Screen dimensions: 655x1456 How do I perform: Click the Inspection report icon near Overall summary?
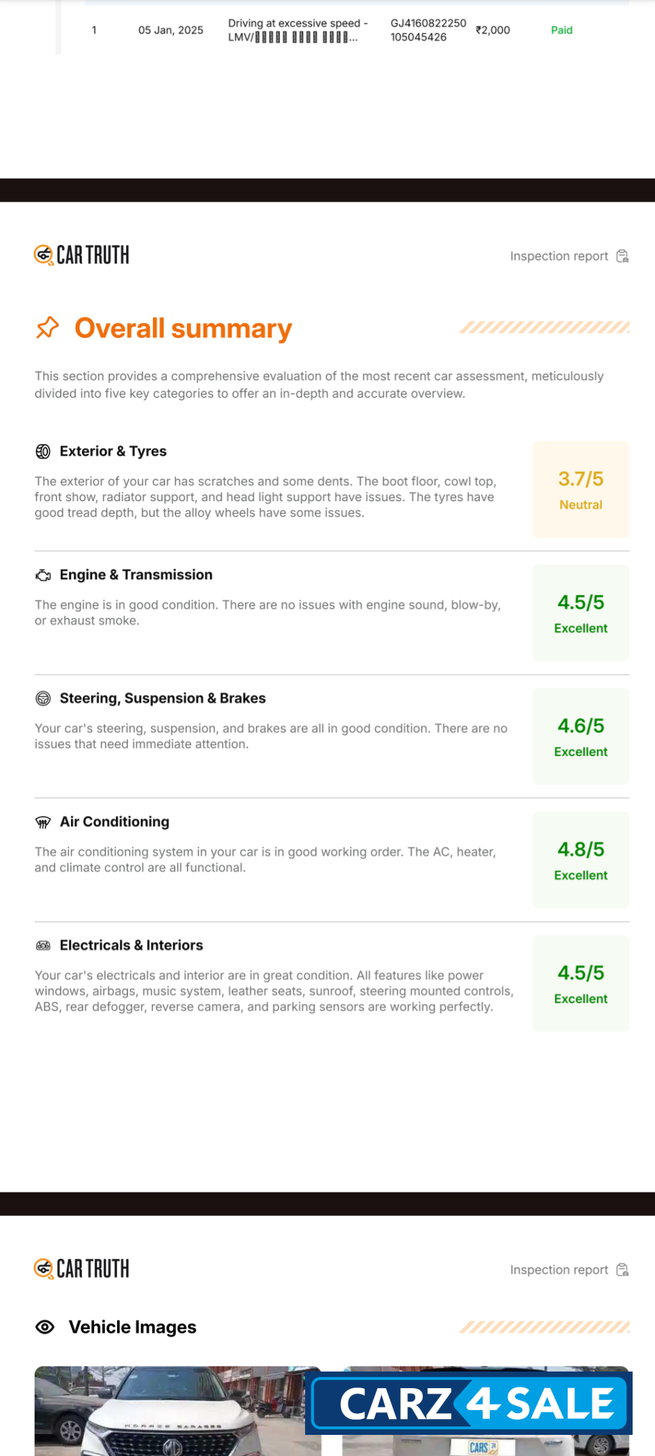coord(622,257)
